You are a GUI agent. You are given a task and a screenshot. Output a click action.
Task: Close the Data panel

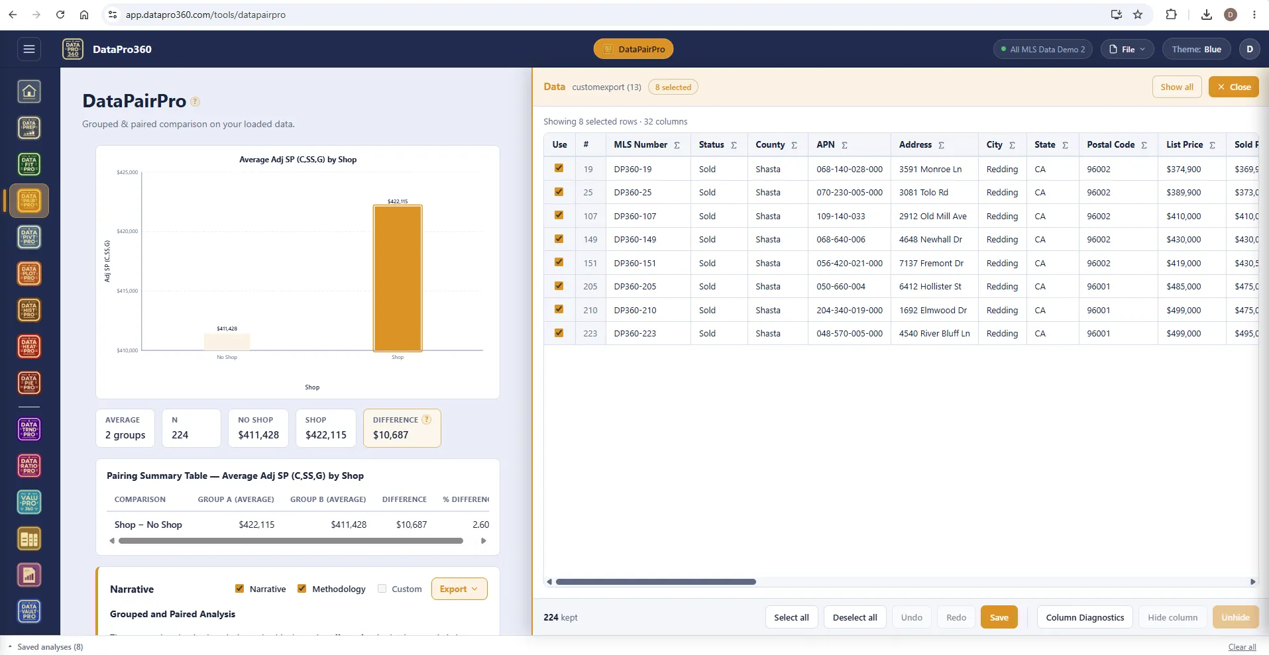pos(1233,87)
